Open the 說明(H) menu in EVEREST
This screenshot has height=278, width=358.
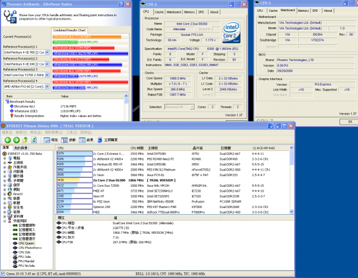pyautogui.click(x=86, y=133)
